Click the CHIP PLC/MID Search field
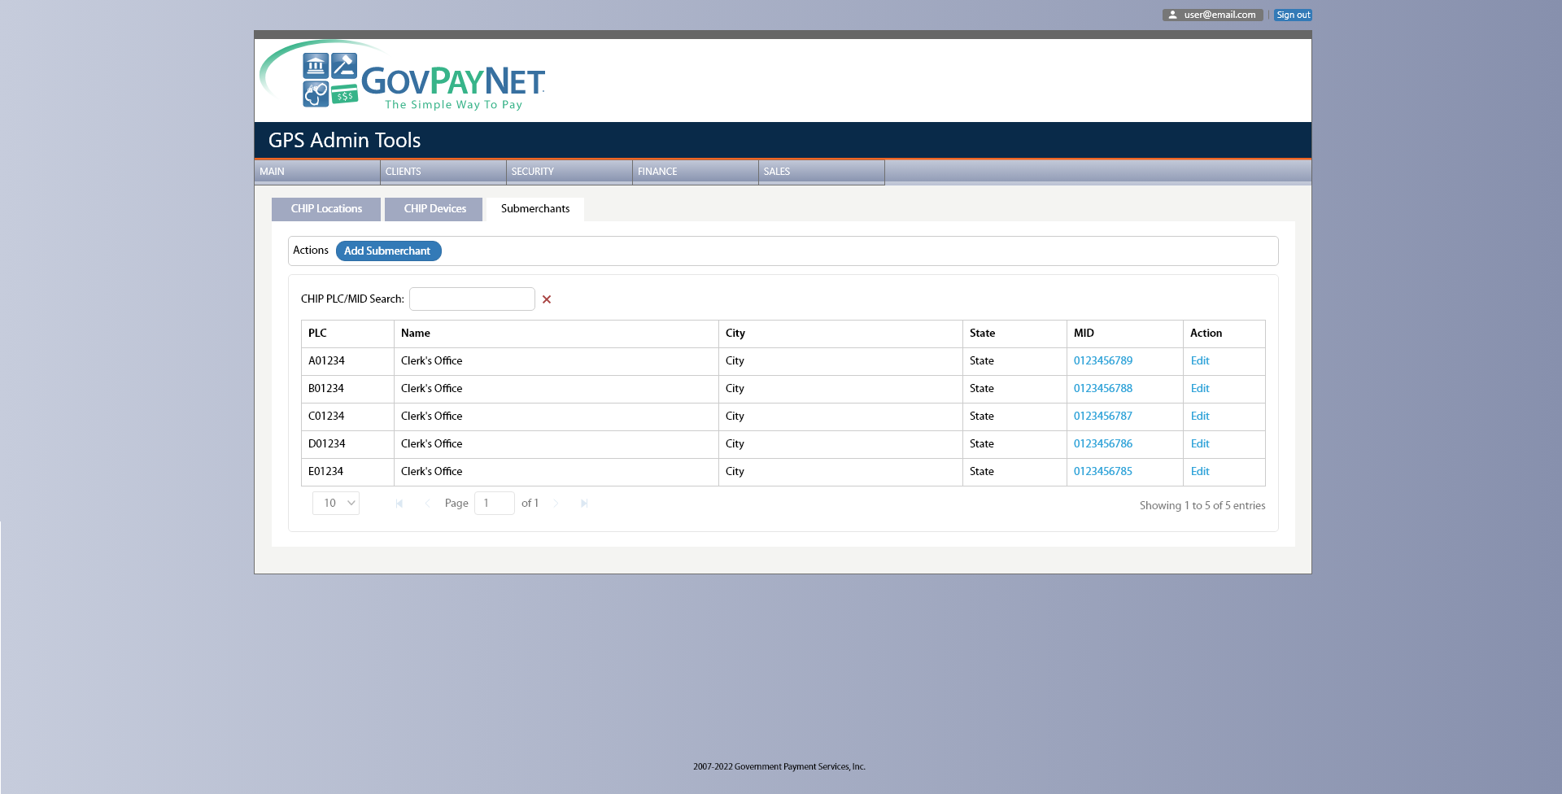 click(472, 299)
